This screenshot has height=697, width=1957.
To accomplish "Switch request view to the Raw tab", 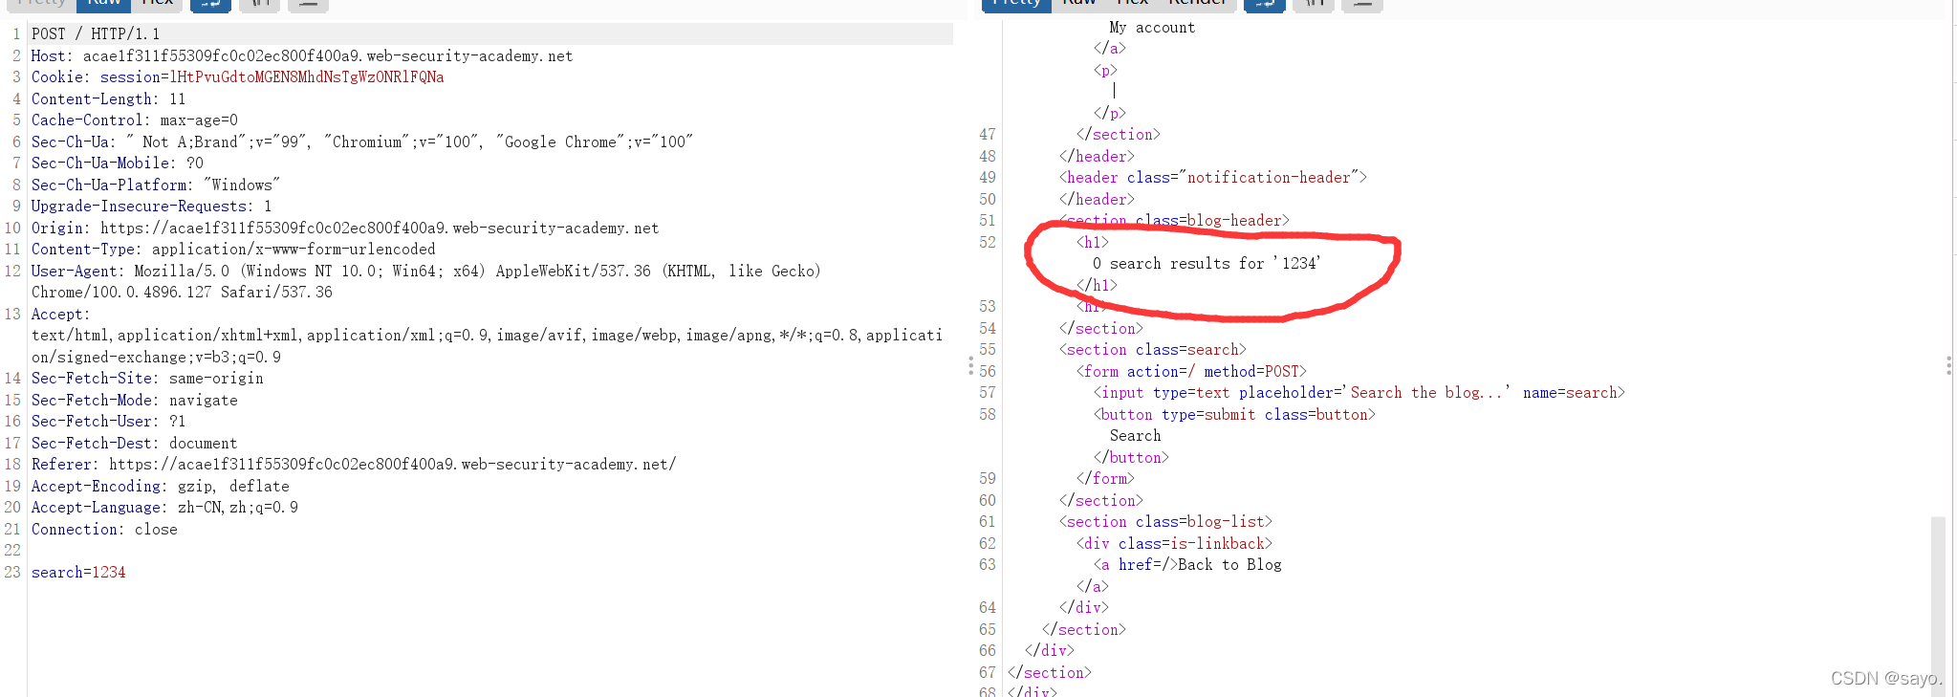I will 104,4.
